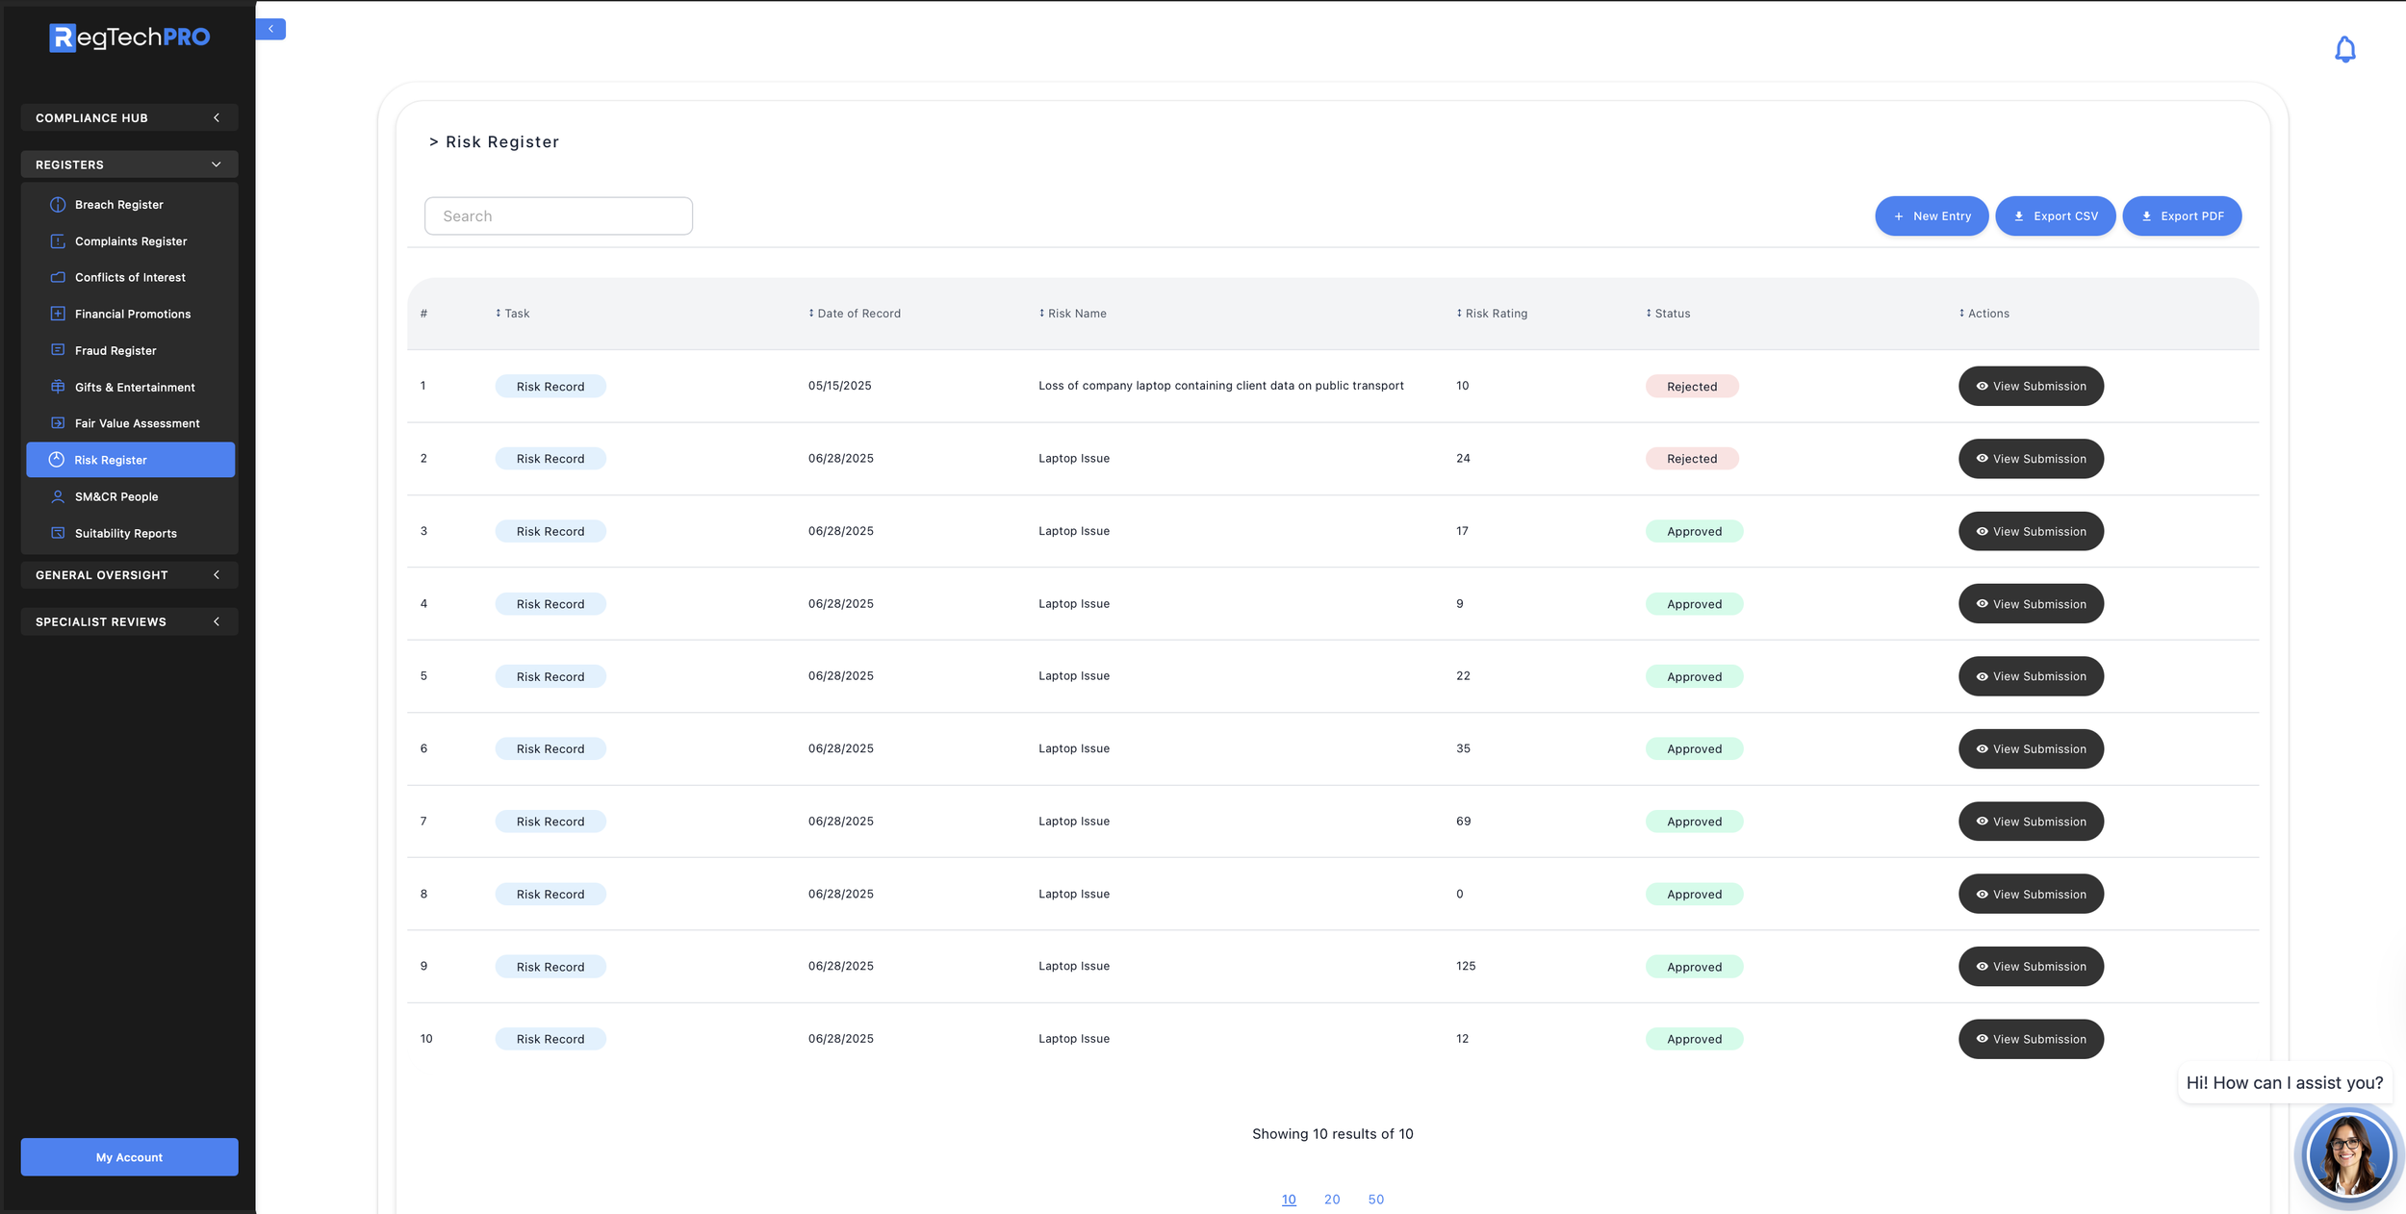Select Fair Value Assessment menu item
This screenshot has height=1214, width=2406.
click(x=137, y=423)
